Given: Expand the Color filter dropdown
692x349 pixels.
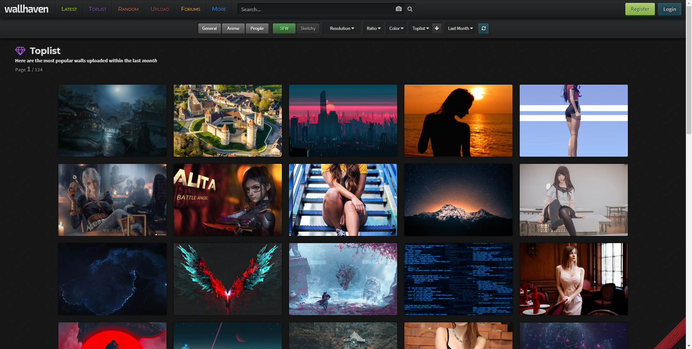Looking at the screenshot, I should tap(396, 28).
